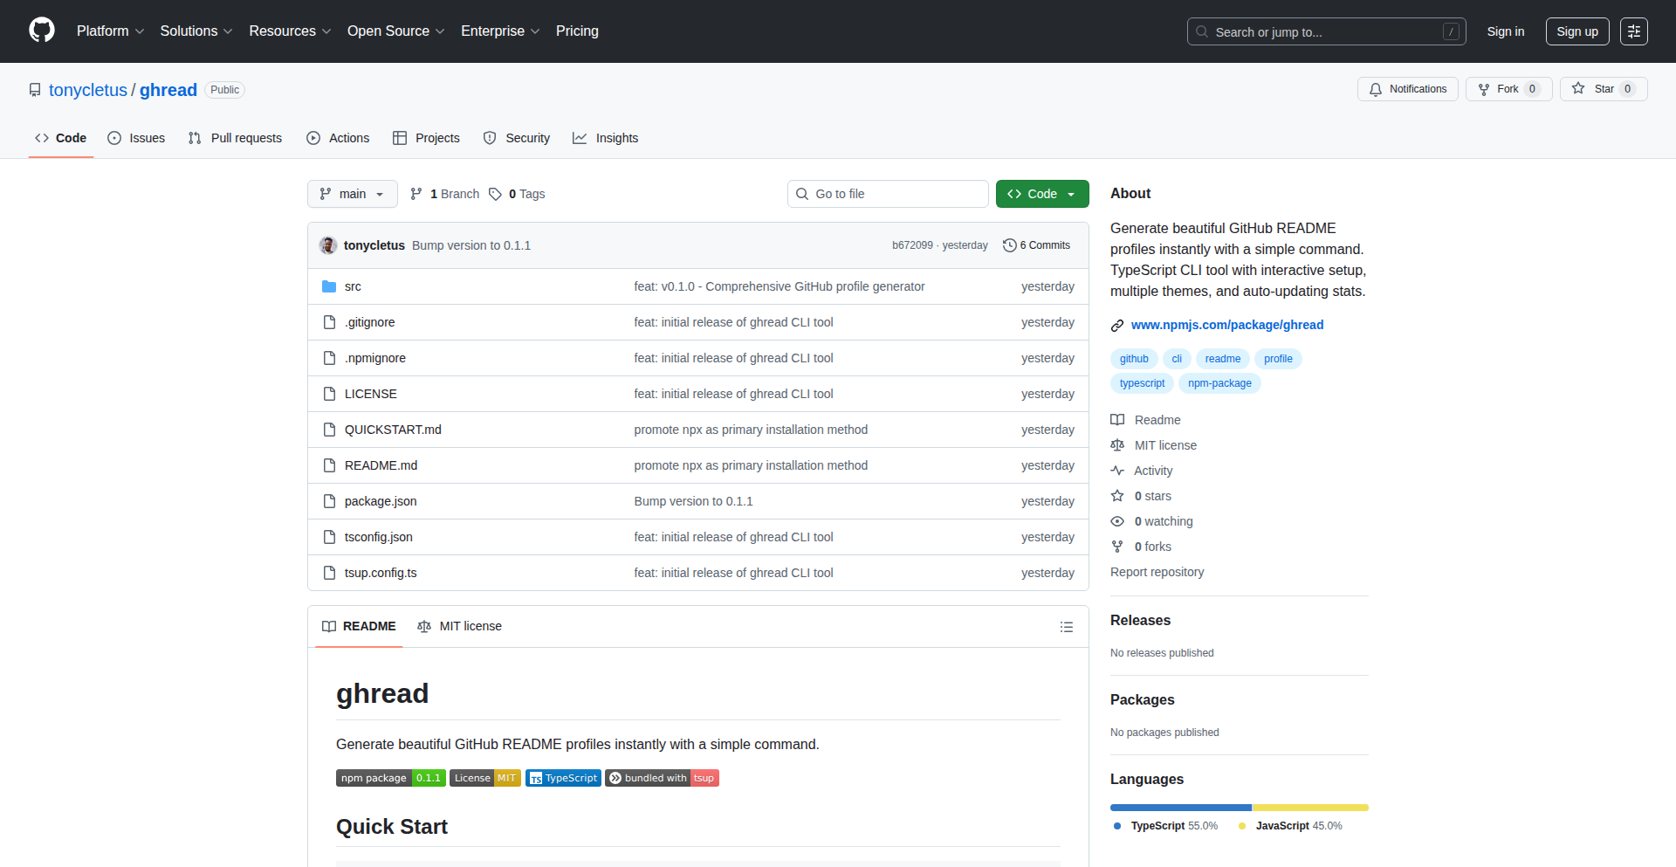
Task: Click the blue TypeScript segment of language bar
Action: pyautogui.click(x=1181, y=808)
